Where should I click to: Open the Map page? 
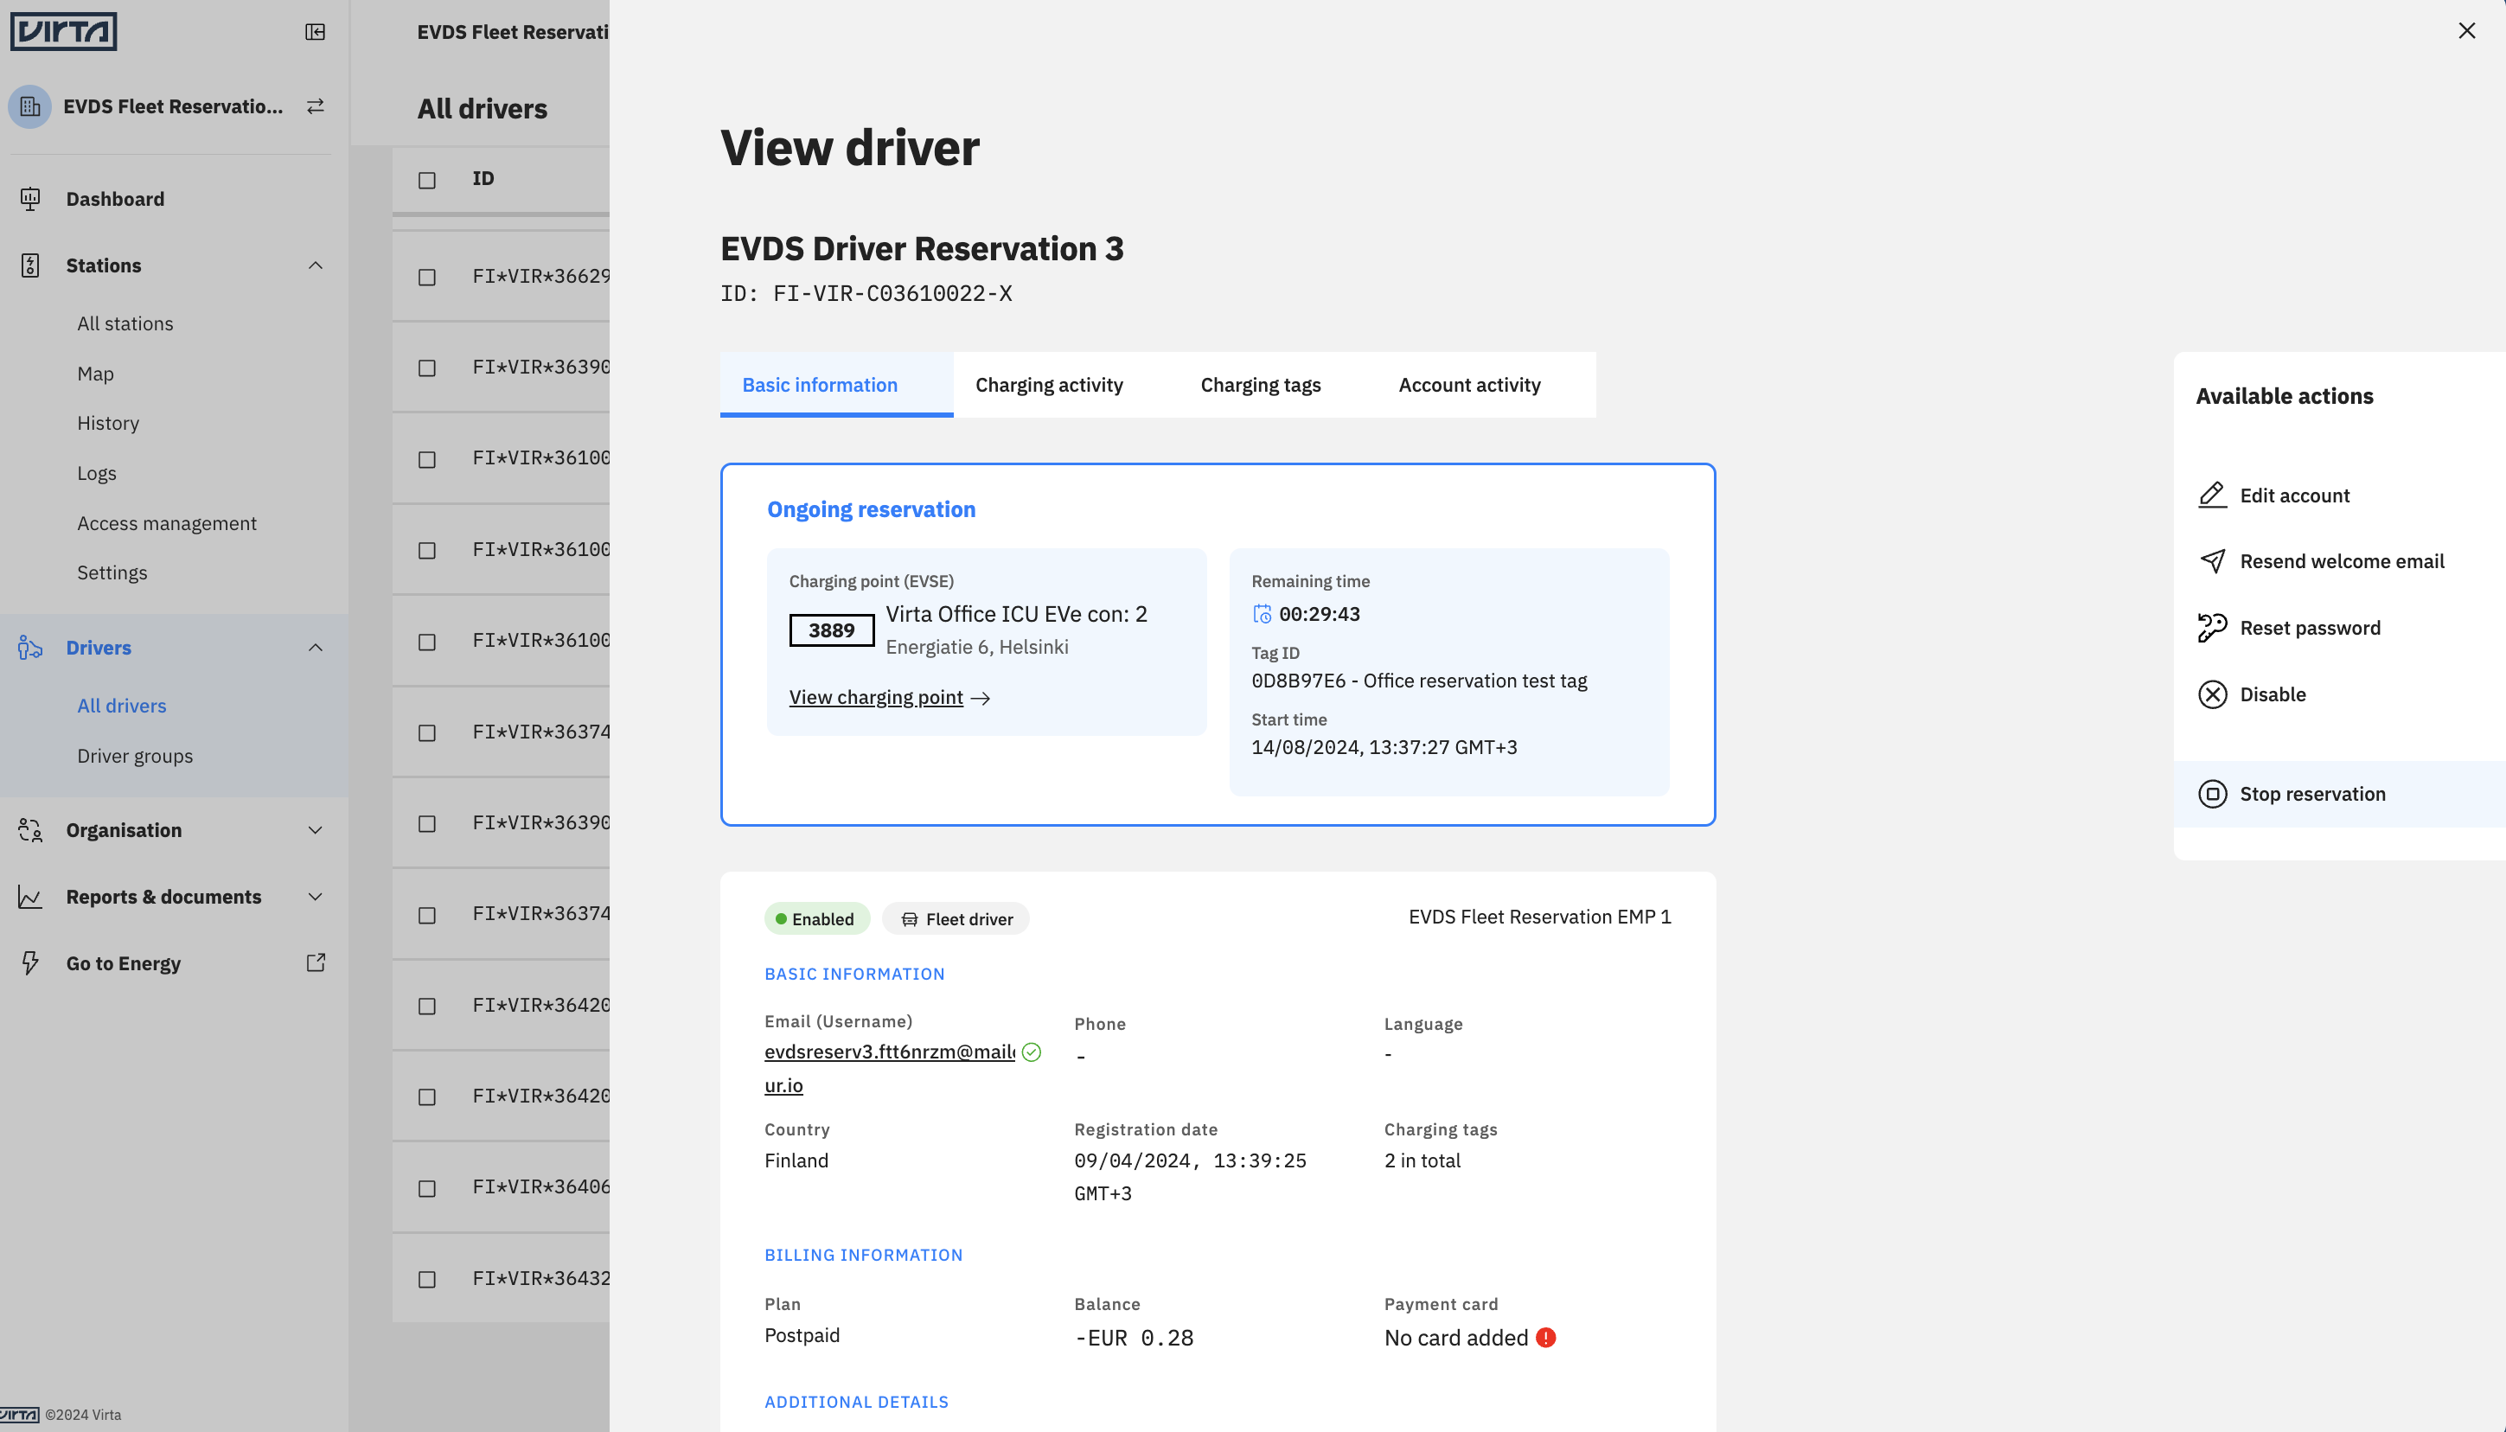coord(95,374)
